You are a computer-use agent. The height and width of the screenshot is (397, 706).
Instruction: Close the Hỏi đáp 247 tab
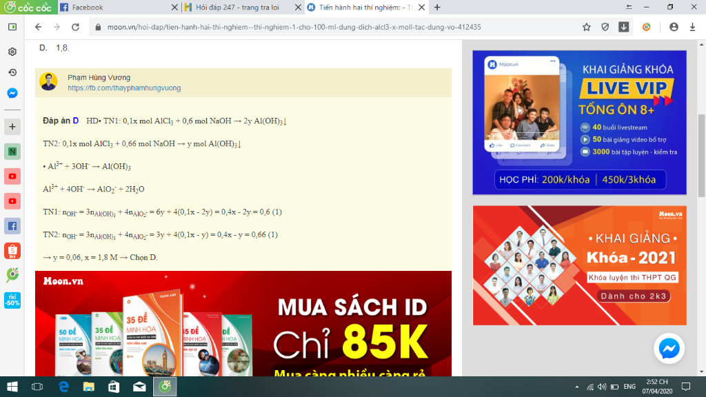coord(298,7)
